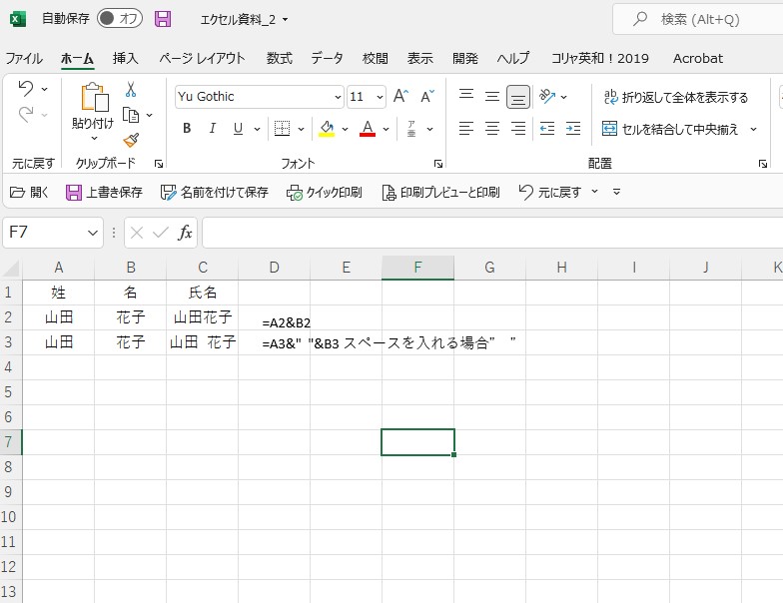Open the Yu Gothic font name dropdown

[338, 97]
